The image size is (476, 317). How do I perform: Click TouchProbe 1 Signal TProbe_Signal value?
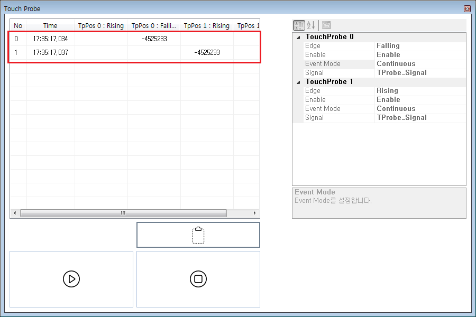420,118
